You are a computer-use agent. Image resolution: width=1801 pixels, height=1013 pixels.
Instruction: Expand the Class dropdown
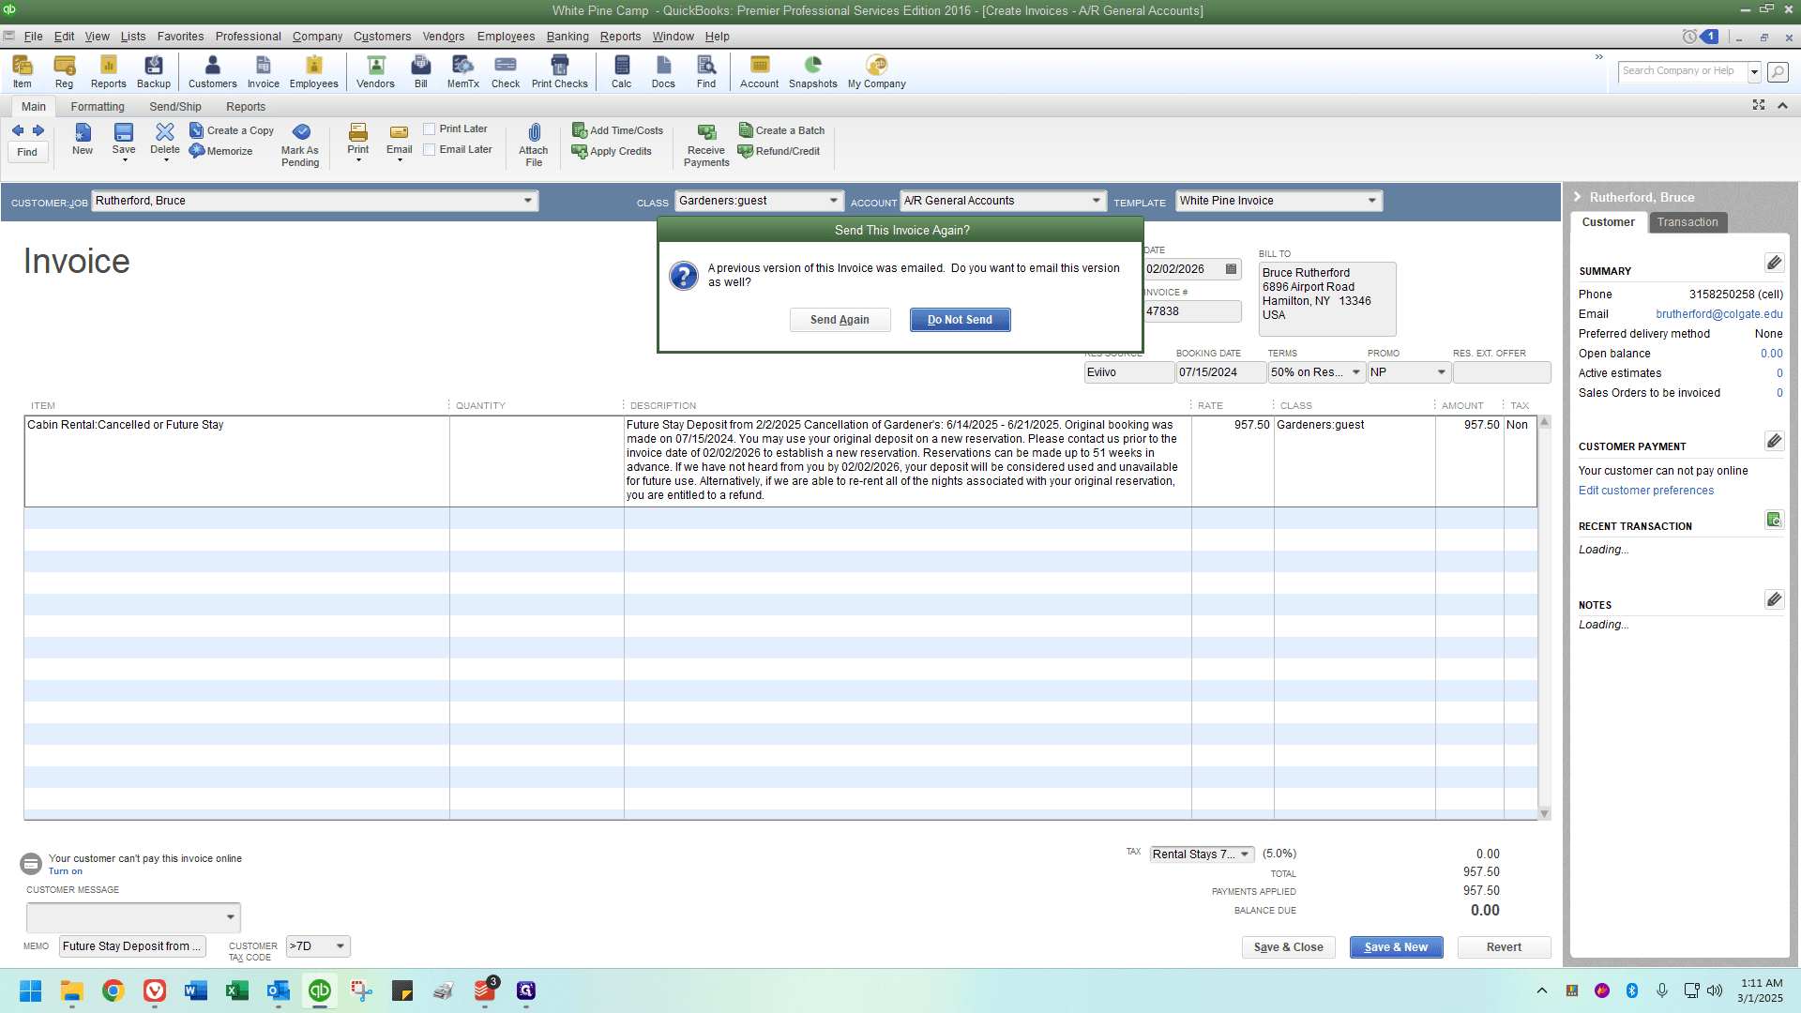(x=834, y=201)
